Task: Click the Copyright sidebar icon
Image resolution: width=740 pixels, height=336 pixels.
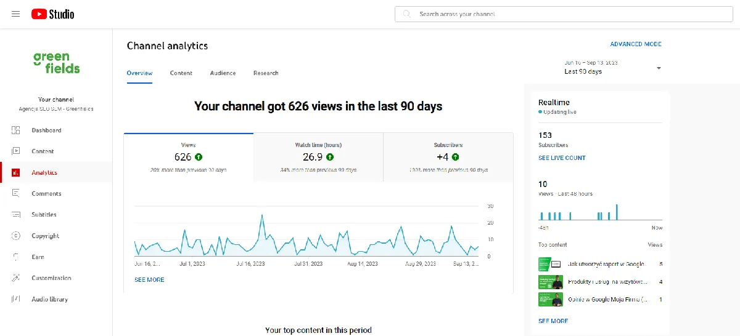Action: [16, 236]
